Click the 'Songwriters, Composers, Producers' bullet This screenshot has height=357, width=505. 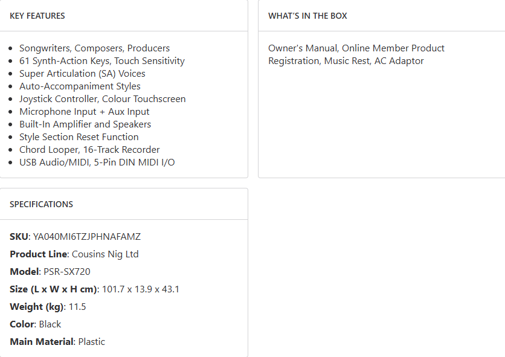click(x=94, y=48)
